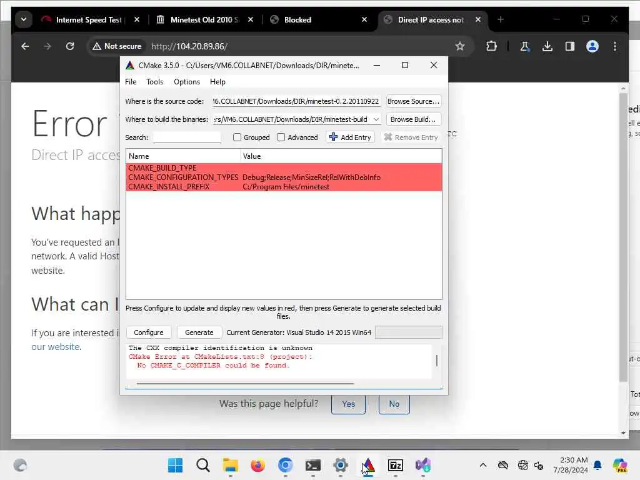Open the browser extensions puzzle icon
This screenshot has width=640, height=480.
coord(491,46)
